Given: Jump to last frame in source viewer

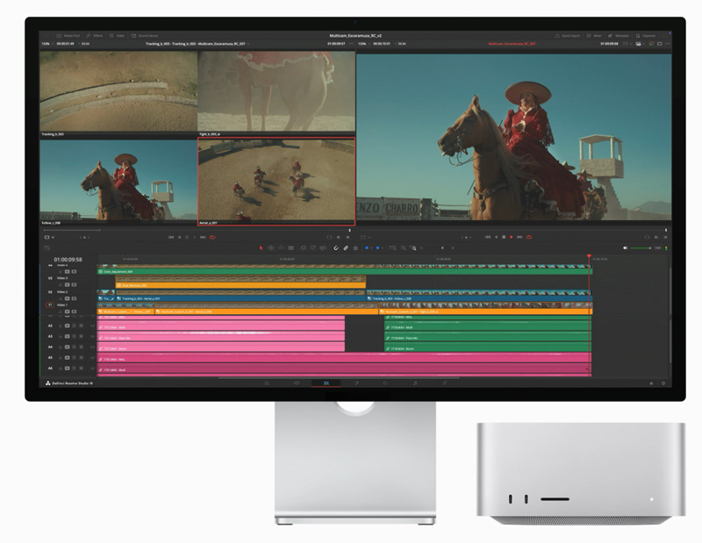Looking at the screenshot, I should click(203, 237).
